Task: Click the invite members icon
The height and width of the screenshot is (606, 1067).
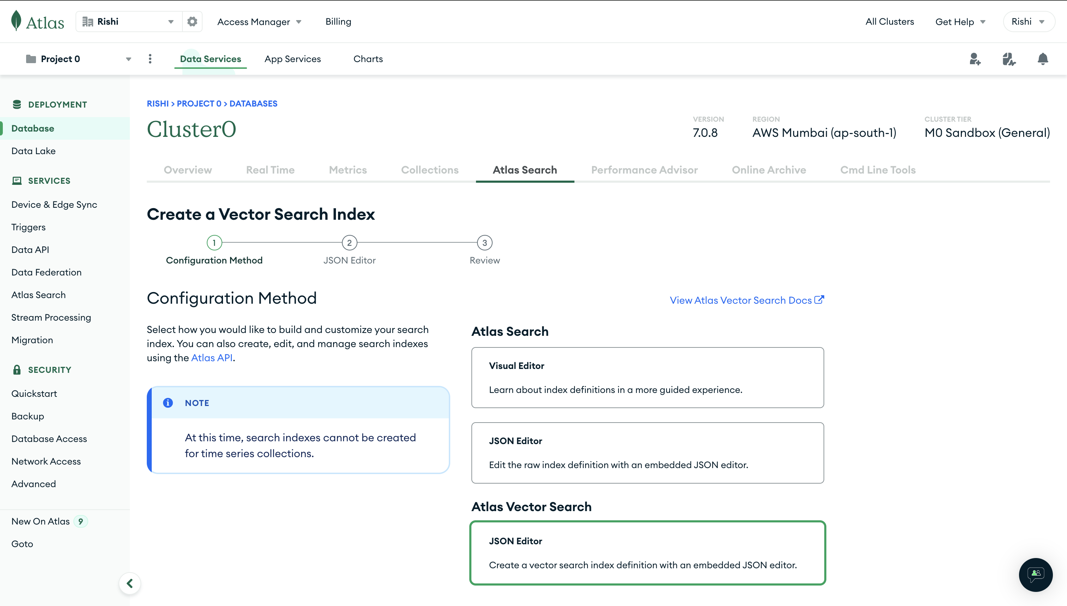Action: (975, 59)
